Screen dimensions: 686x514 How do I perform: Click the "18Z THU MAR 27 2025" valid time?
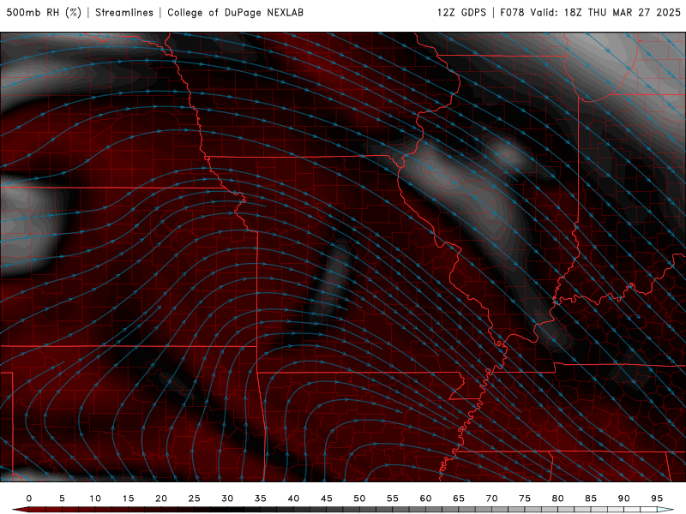point(623,13)
